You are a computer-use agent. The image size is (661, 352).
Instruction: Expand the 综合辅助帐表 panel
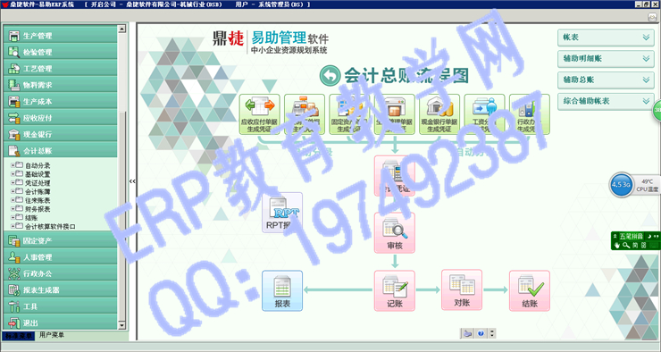coord(606,101)
